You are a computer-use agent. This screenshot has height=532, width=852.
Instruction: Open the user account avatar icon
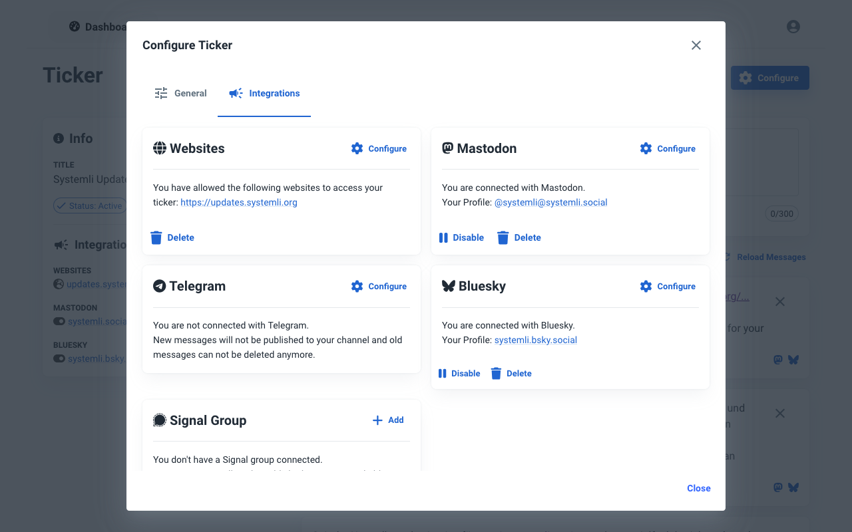point(793,27)
